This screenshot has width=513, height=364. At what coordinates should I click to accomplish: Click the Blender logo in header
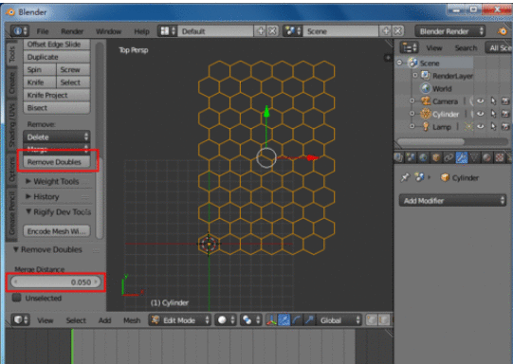pyautogui.click(x=503, y=31)
